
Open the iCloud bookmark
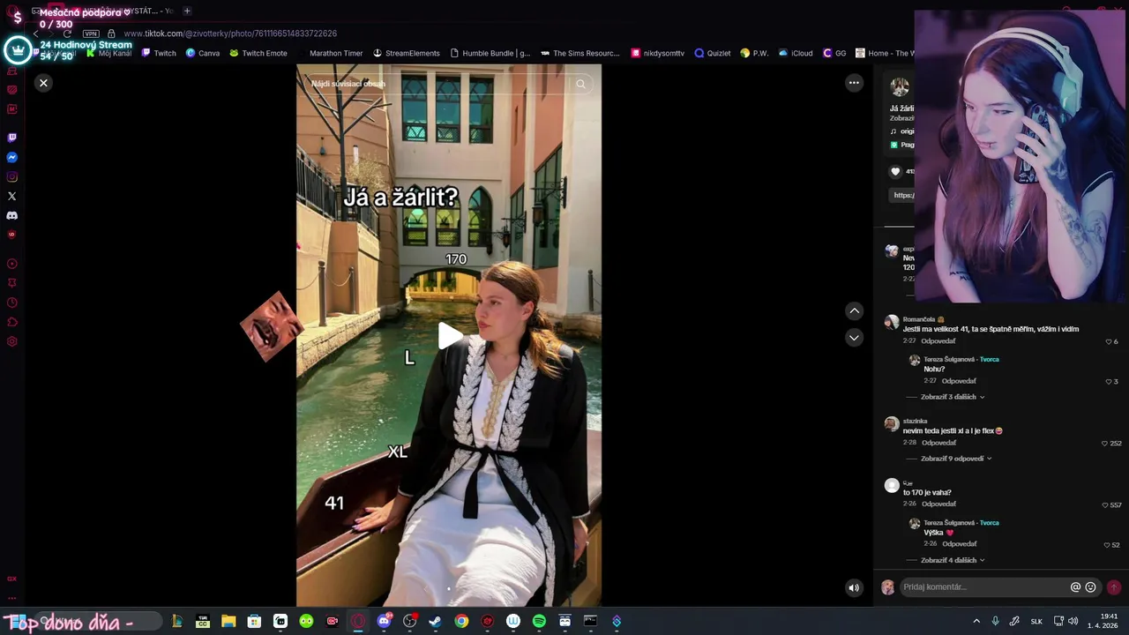coord(796,53)
